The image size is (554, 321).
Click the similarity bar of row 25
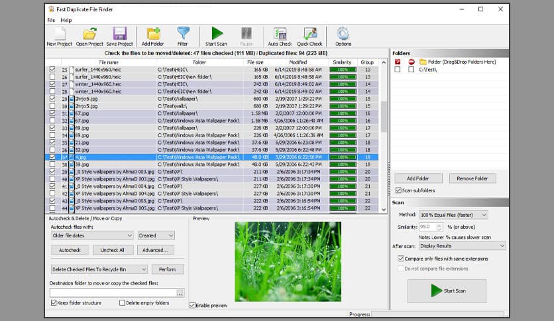(x=343, y=70)
